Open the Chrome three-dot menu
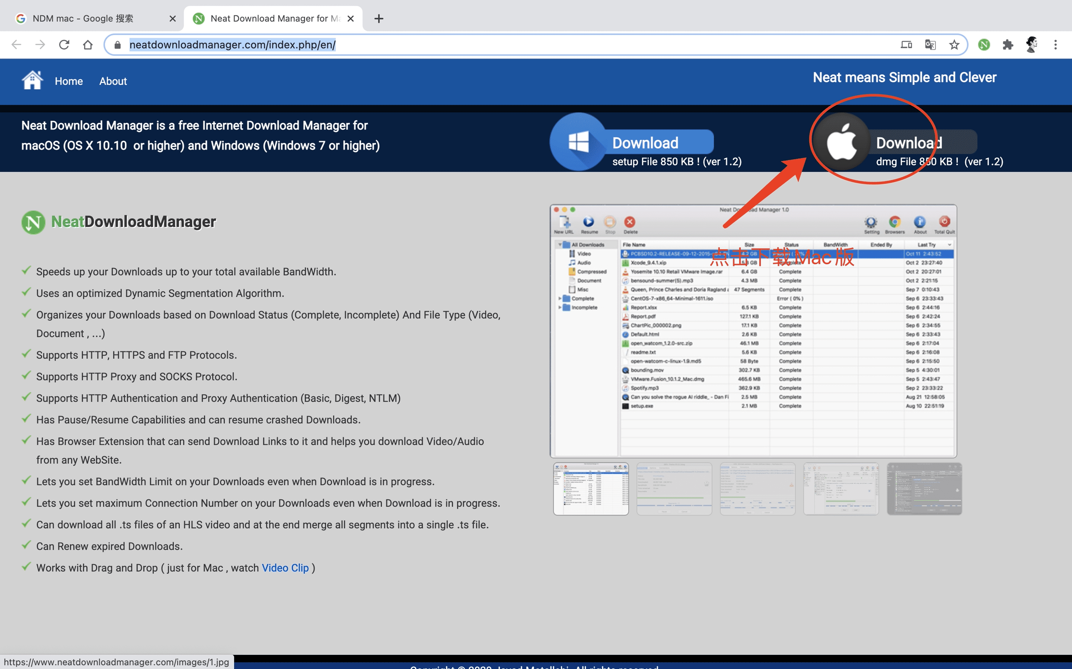The width and height of the screenshot is (1072, 669). click(1055, 45)
